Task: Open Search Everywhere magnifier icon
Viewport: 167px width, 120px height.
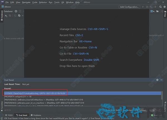Action: pyautogui.click(x=161, y=7)
